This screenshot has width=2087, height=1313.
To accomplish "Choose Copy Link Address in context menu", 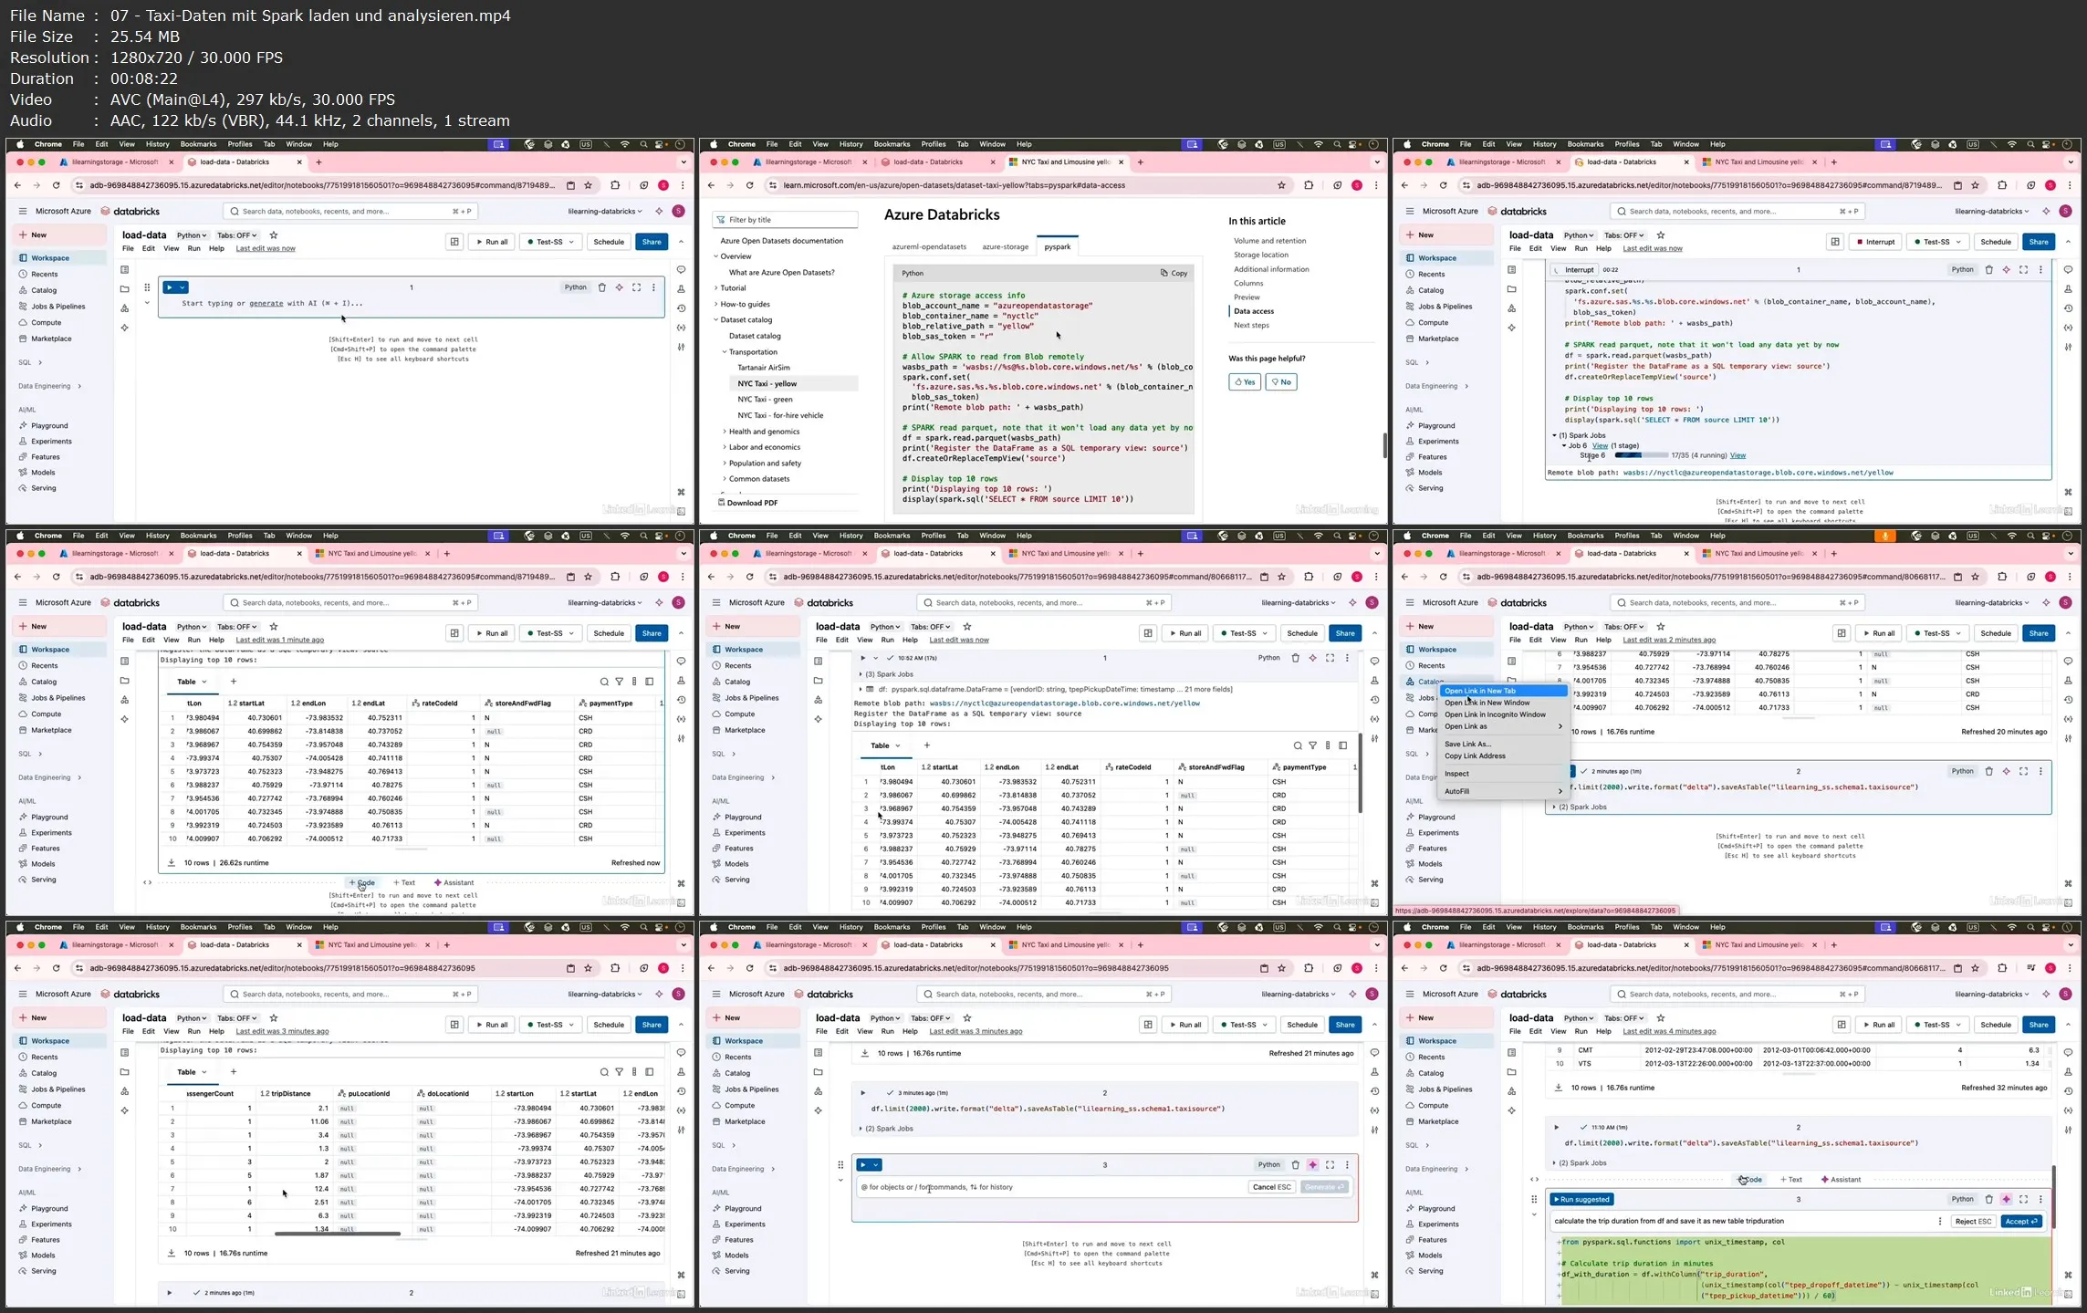I will pyautogui.click(x=1502, y=755).
